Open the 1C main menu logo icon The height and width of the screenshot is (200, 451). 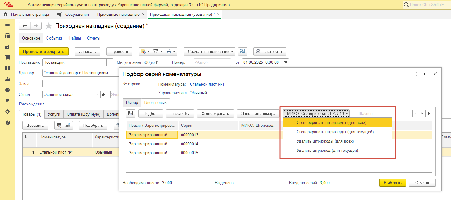pos(8,5)
